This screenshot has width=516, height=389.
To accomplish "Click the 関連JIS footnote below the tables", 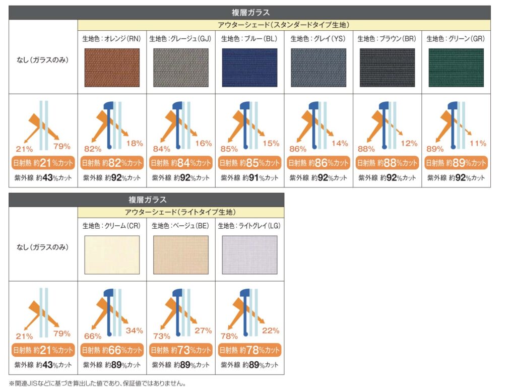I will 98,383.
